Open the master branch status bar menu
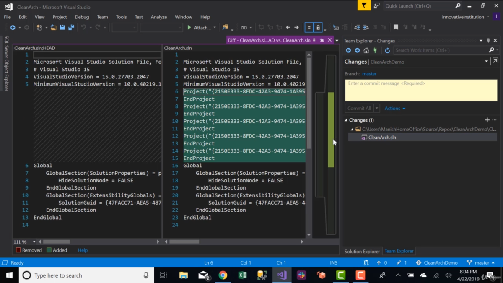503x283 pixels. (480, 263)
